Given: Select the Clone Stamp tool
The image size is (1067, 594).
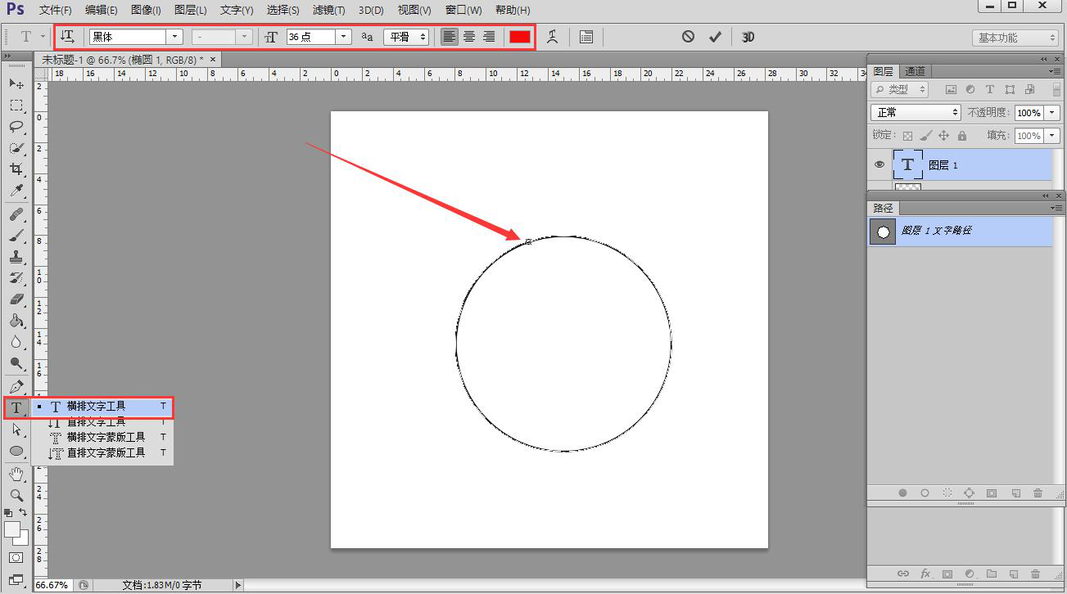Looking at the screenshot, I should [16, 257].
